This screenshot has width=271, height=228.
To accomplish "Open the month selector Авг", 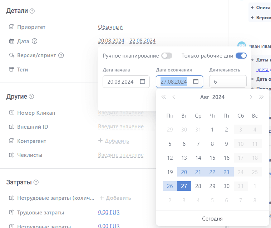I will pyautogui.click(x=205, y=97).
